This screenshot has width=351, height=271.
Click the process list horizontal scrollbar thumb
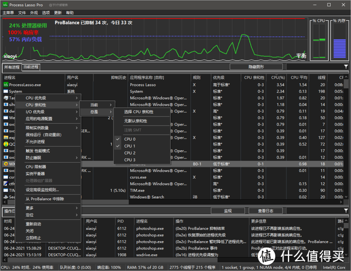point(68,202)
